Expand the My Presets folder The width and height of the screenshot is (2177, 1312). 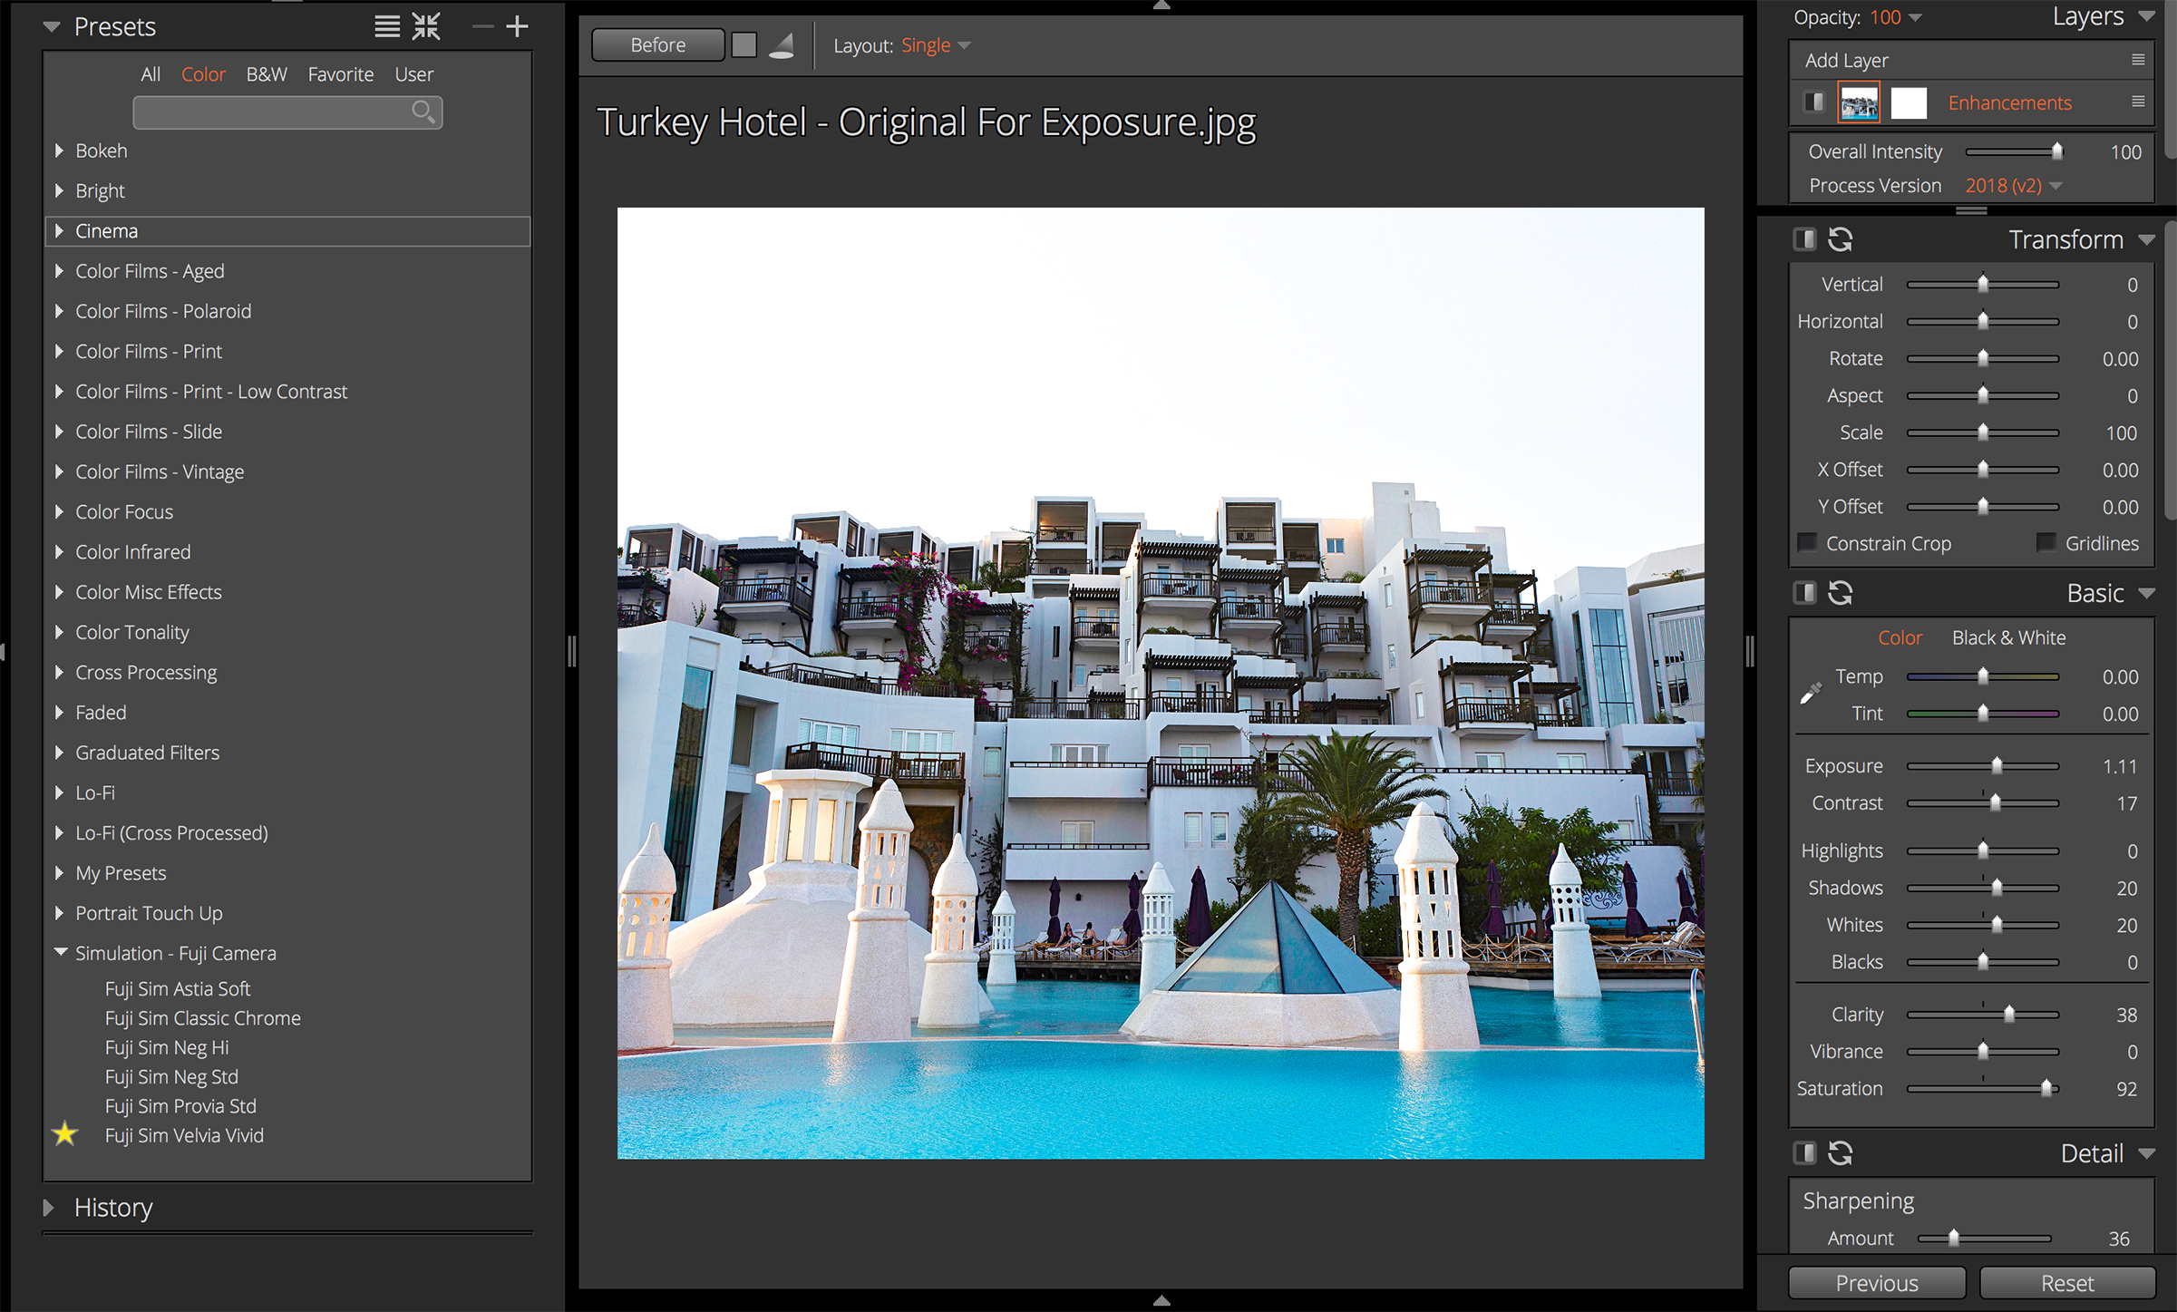point(59,873)
